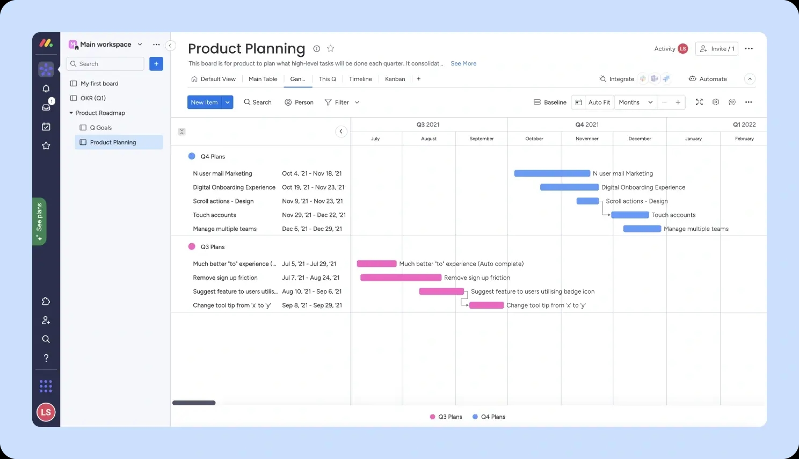
Task: Open Favorites star in sidebar
Action: (46, 145)
